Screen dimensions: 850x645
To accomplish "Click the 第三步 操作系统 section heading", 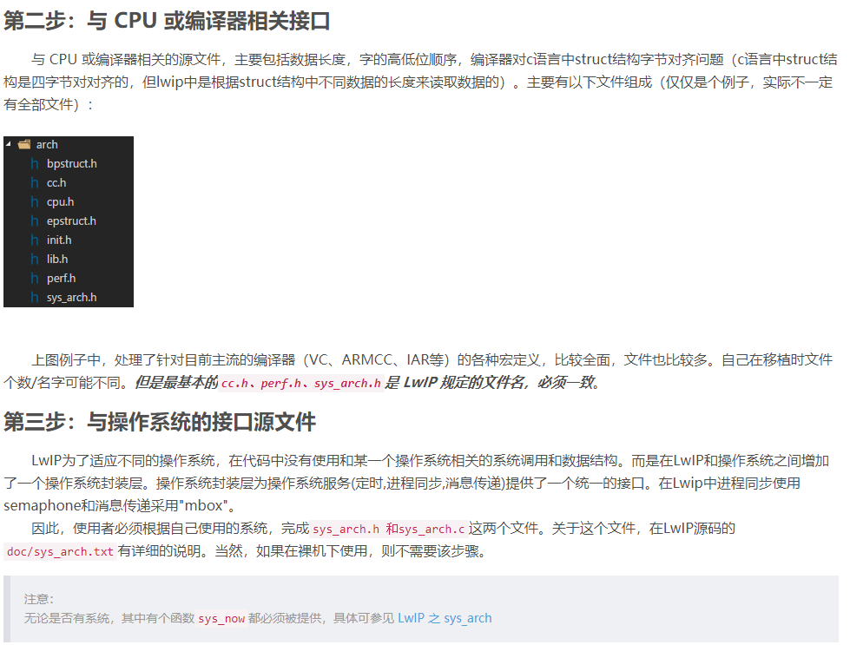I will (x=160, y=422).
